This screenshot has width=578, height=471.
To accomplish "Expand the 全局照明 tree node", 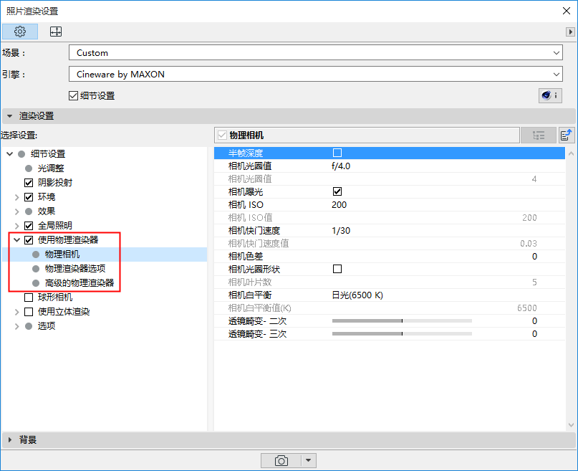I will [x=17, y=226].
